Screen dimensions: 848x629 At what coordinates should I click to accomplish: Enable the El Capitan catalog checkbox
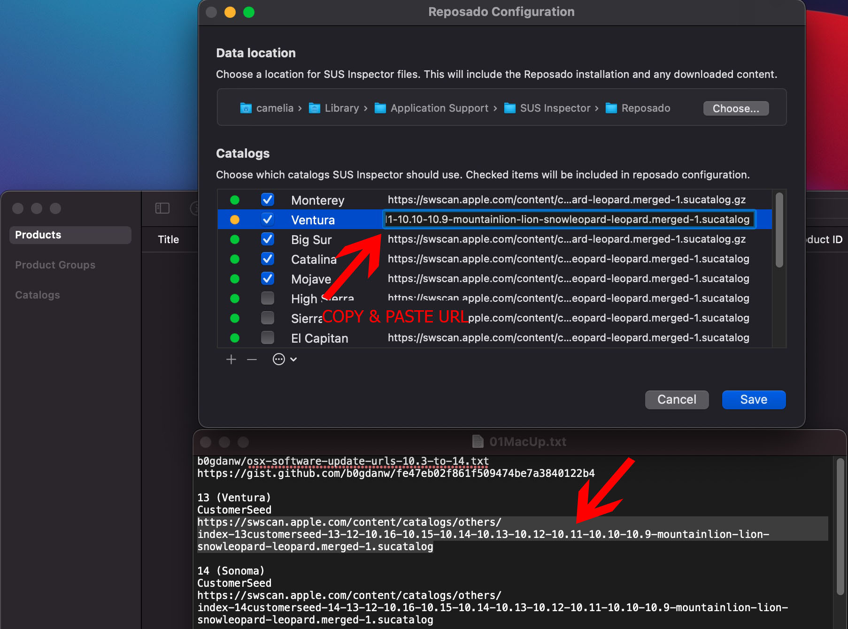[x=268, y=338]
